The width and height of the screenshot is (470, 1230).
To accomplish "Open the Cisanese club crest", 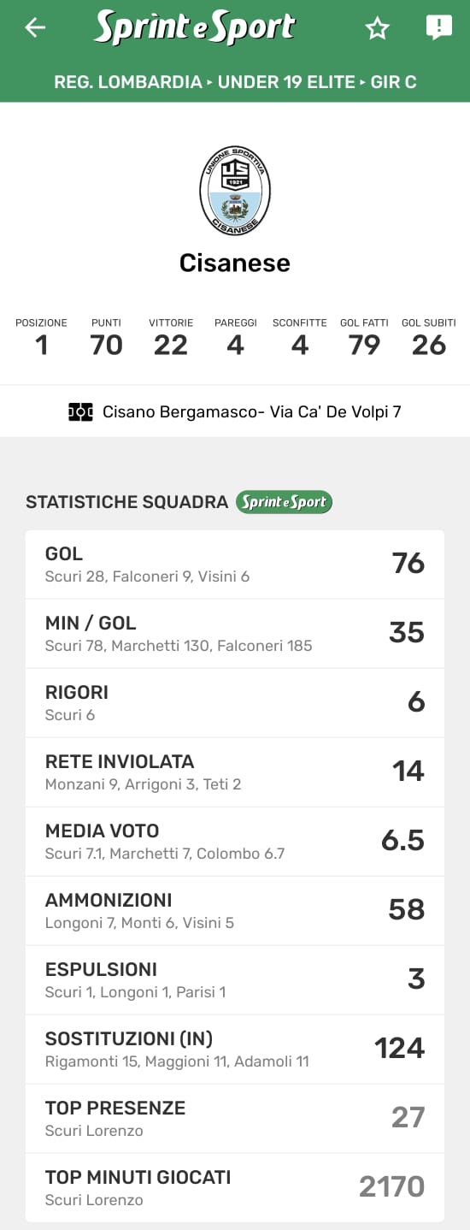I will (x=235, y=191).
